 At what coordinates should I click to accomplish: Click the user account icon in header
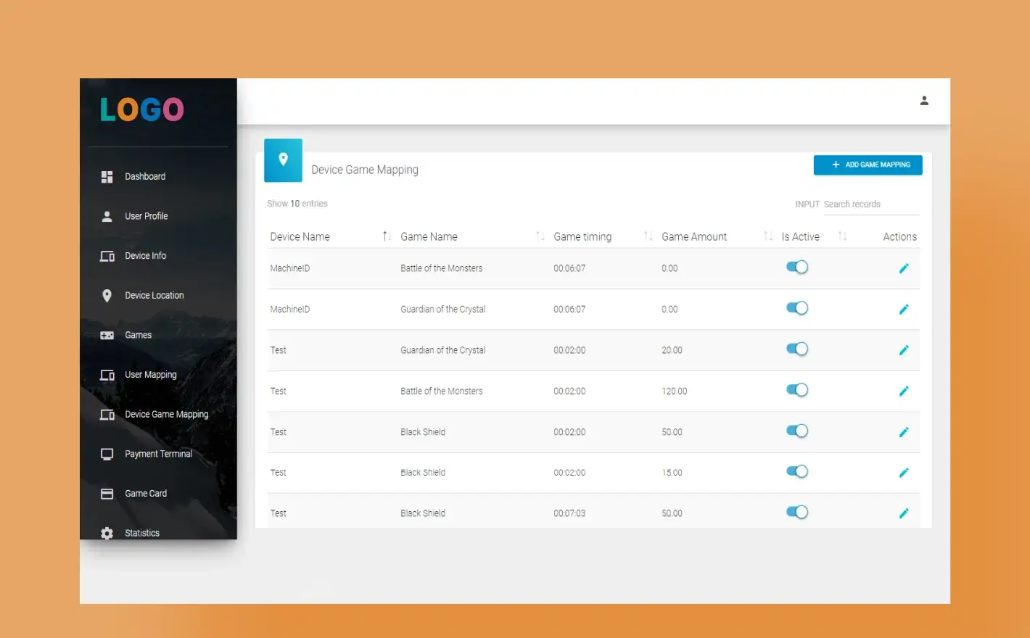point(924,101)
